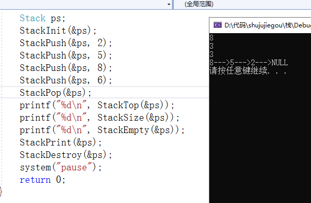Click the 'return 0;' statement
Viewport: 311px width, 203px height.
click(x=43, y=180)
